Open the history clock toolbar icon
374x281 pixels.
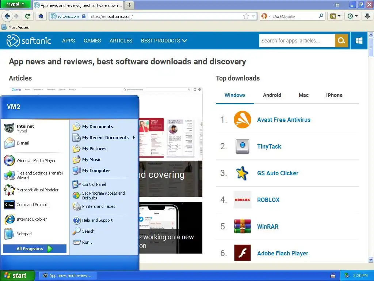point(352,16)
